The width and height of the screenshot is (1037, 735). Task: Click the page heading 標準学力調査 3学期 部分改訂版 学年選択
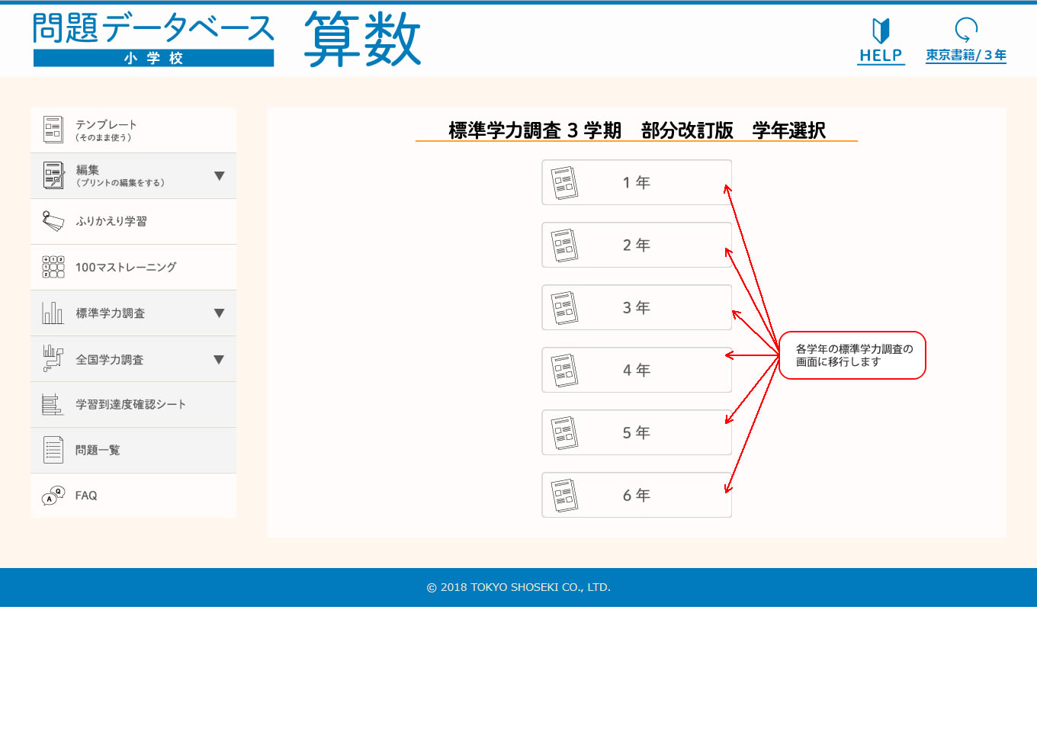[637, 130]
